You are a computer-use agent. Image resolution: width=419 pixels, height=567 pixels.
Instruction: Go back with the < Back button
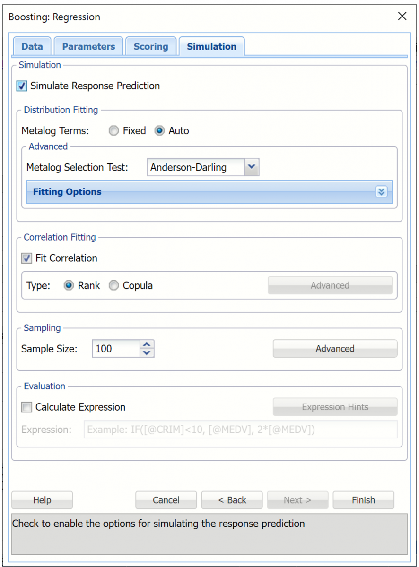(x=232, y=500)
